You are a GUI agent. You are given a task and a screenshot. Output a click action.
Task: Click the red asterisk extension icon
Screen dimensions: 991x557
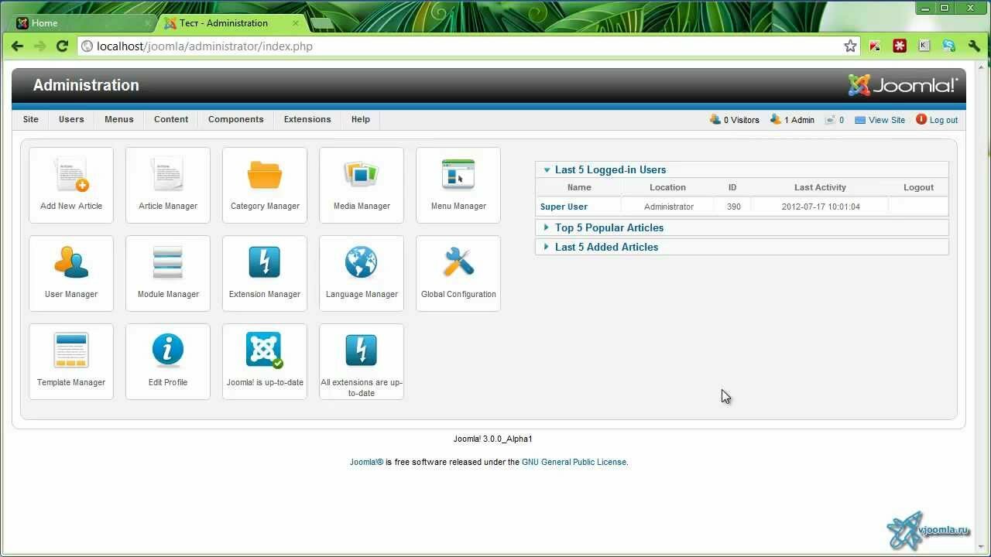point(900,46)
